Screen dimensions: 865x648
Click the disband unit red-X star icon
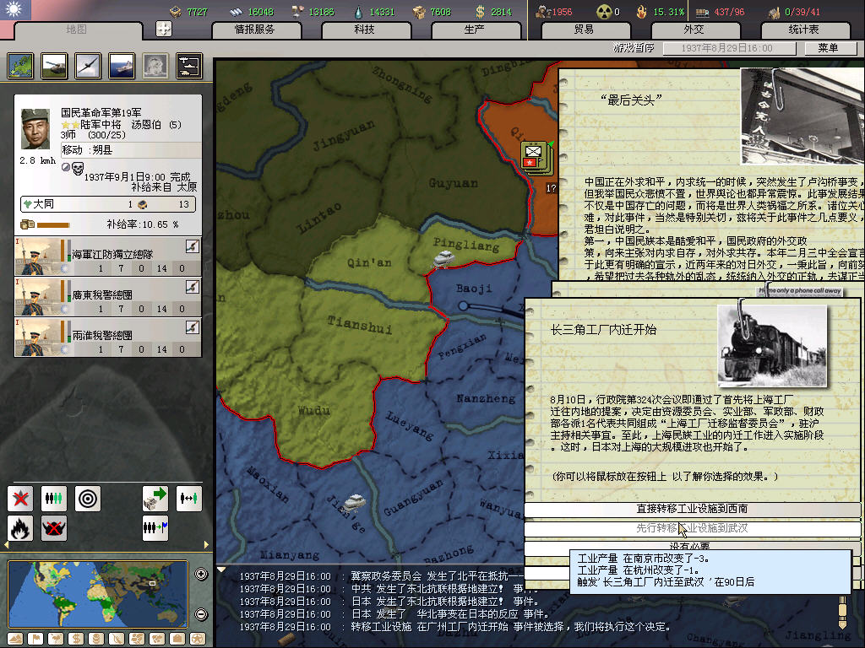coord(20,499)
